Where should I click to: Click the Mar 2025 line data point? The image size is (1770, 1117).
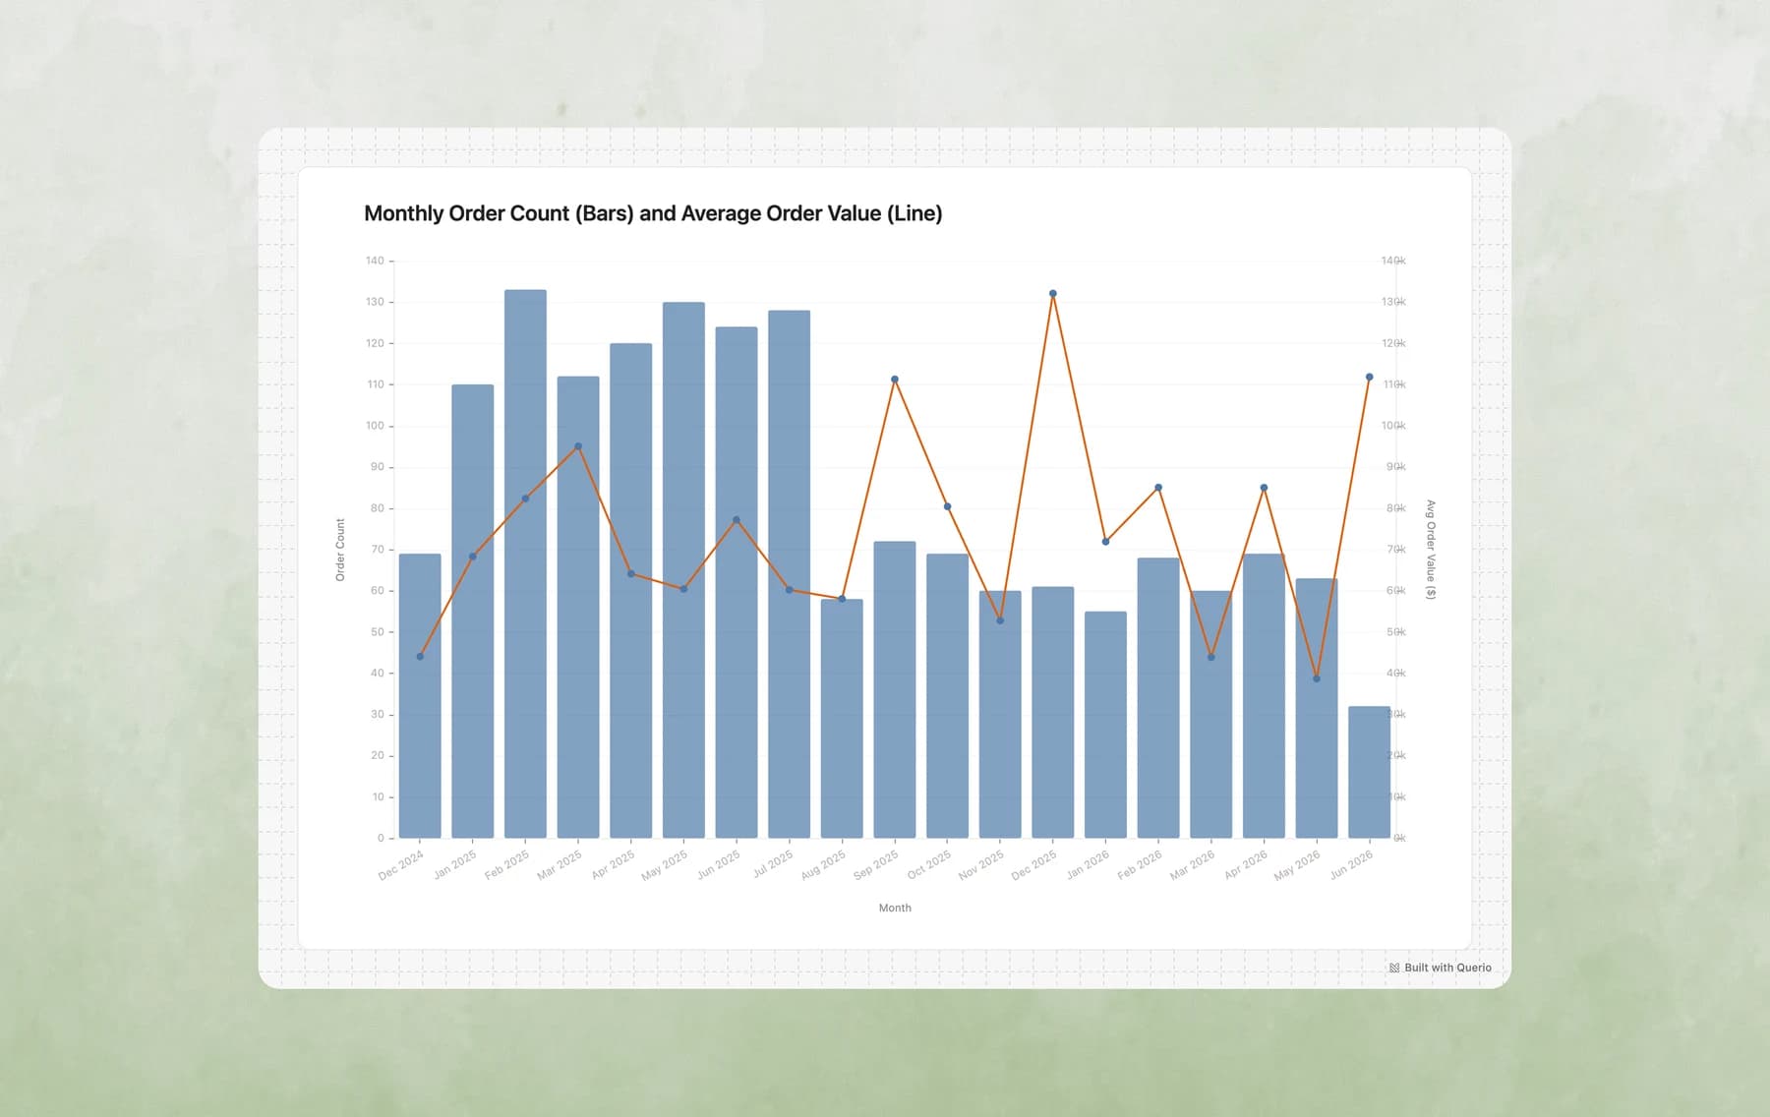pos(578,446)
